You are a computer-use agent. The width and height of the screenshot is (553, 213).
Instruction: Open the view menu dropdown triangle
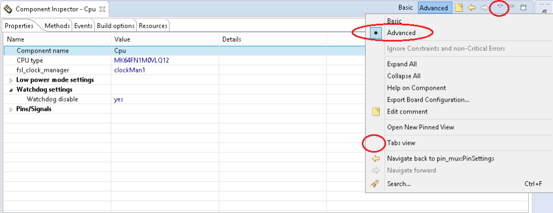(x=500, y=6)
